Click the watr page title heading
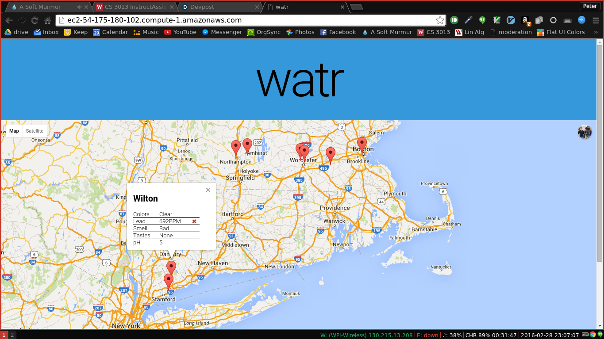Screen dimensions: 604x339 300,81
